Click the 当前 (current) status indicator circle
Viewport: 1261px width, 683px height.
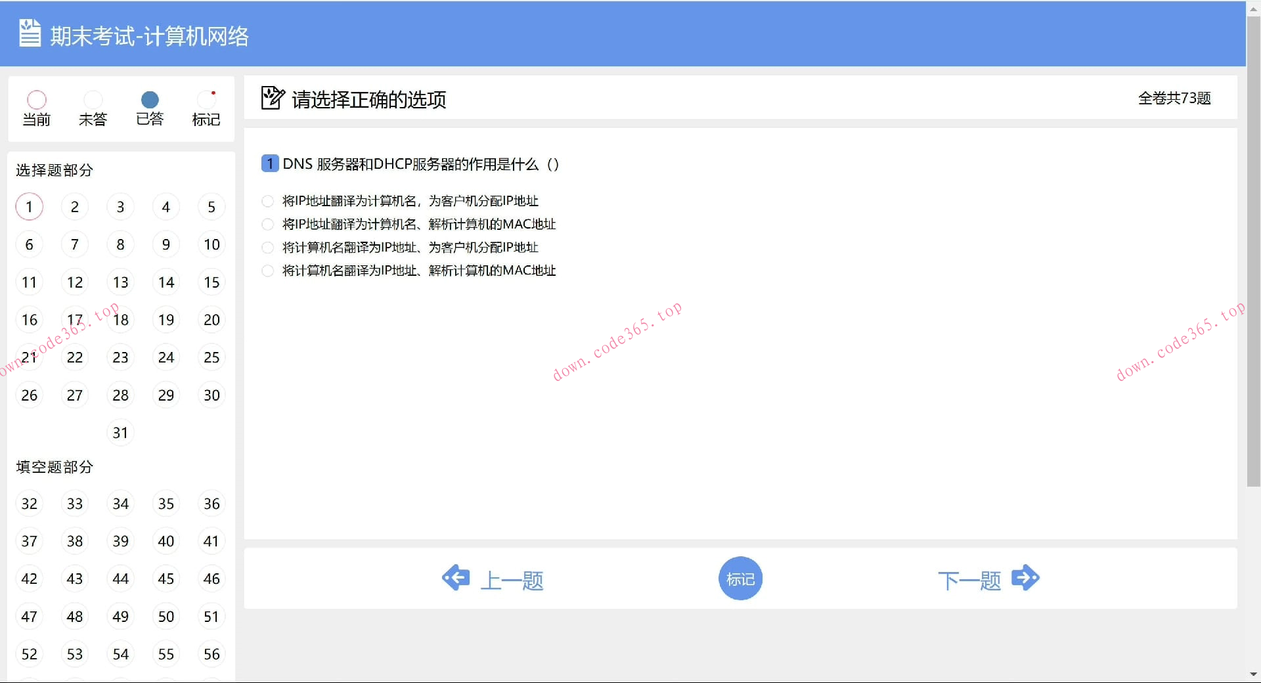[x=37, y=99]
